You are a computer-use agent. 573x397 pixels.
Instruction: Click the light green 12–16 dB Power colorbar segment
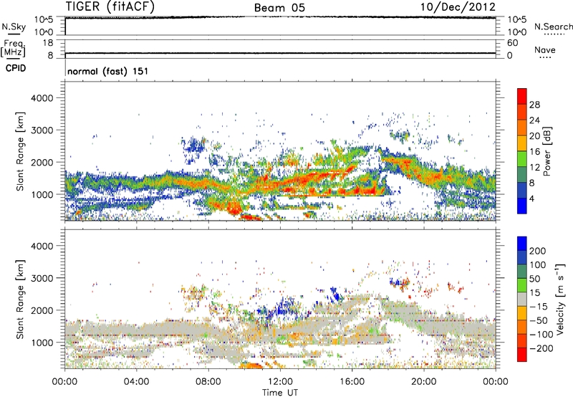tap(522, 158)
